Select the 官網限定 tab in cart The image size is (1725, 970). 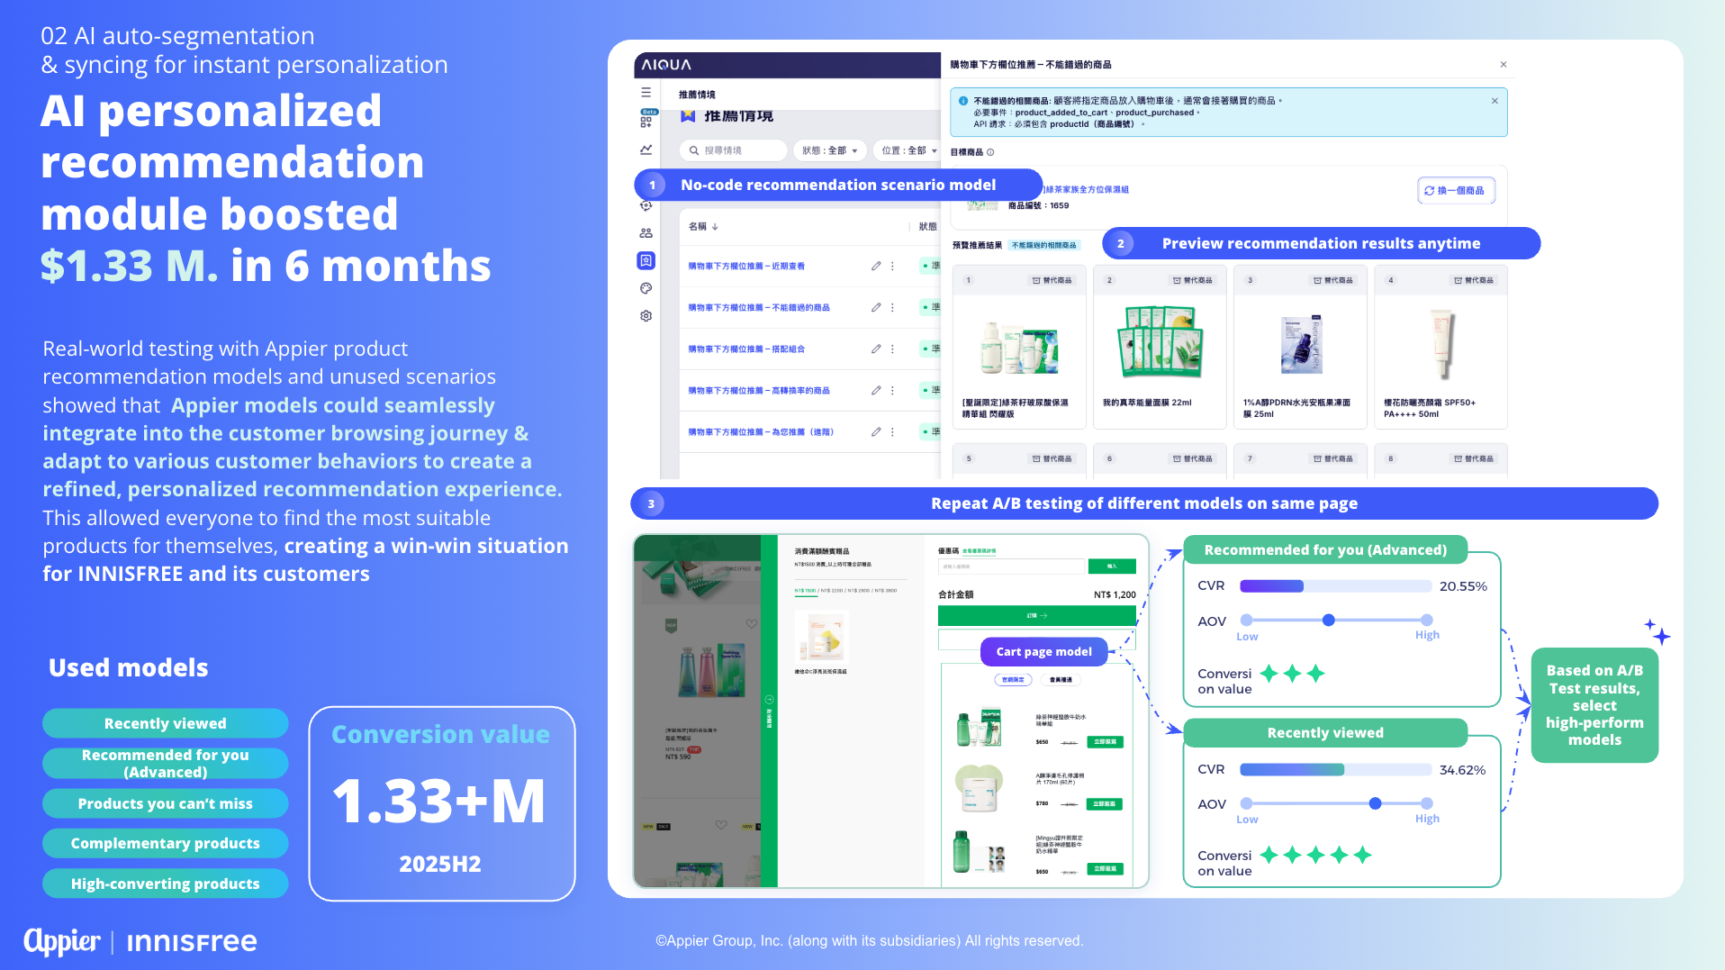click(x=1013, y=680)
